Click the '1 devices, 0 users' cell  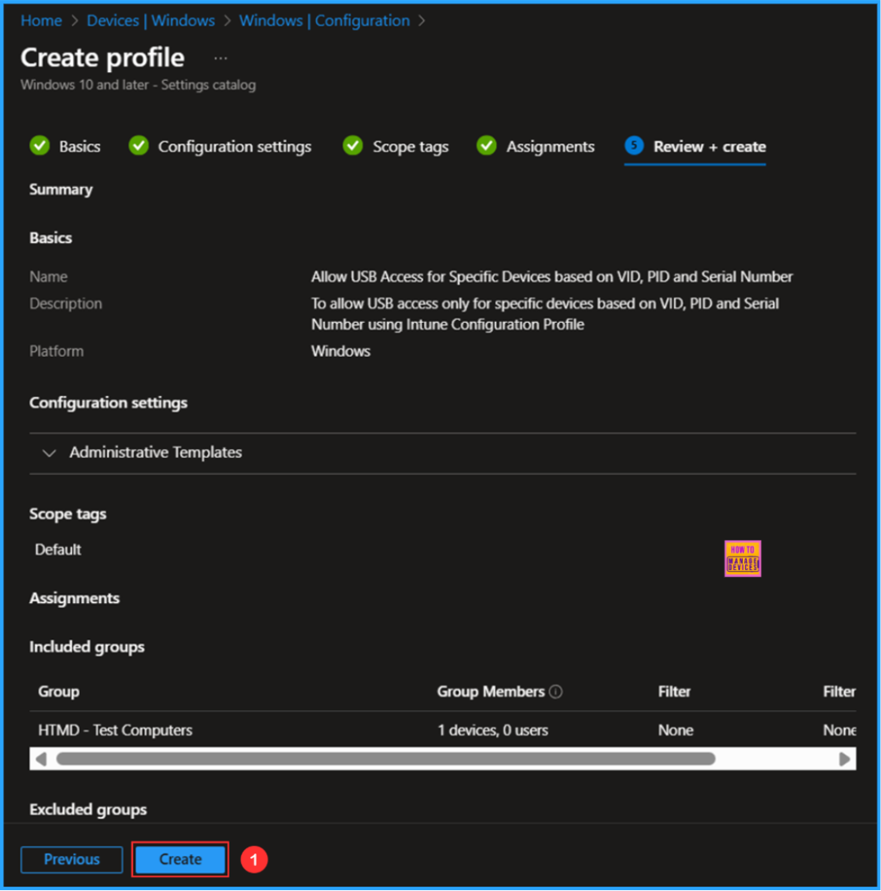tap(492, 730)
